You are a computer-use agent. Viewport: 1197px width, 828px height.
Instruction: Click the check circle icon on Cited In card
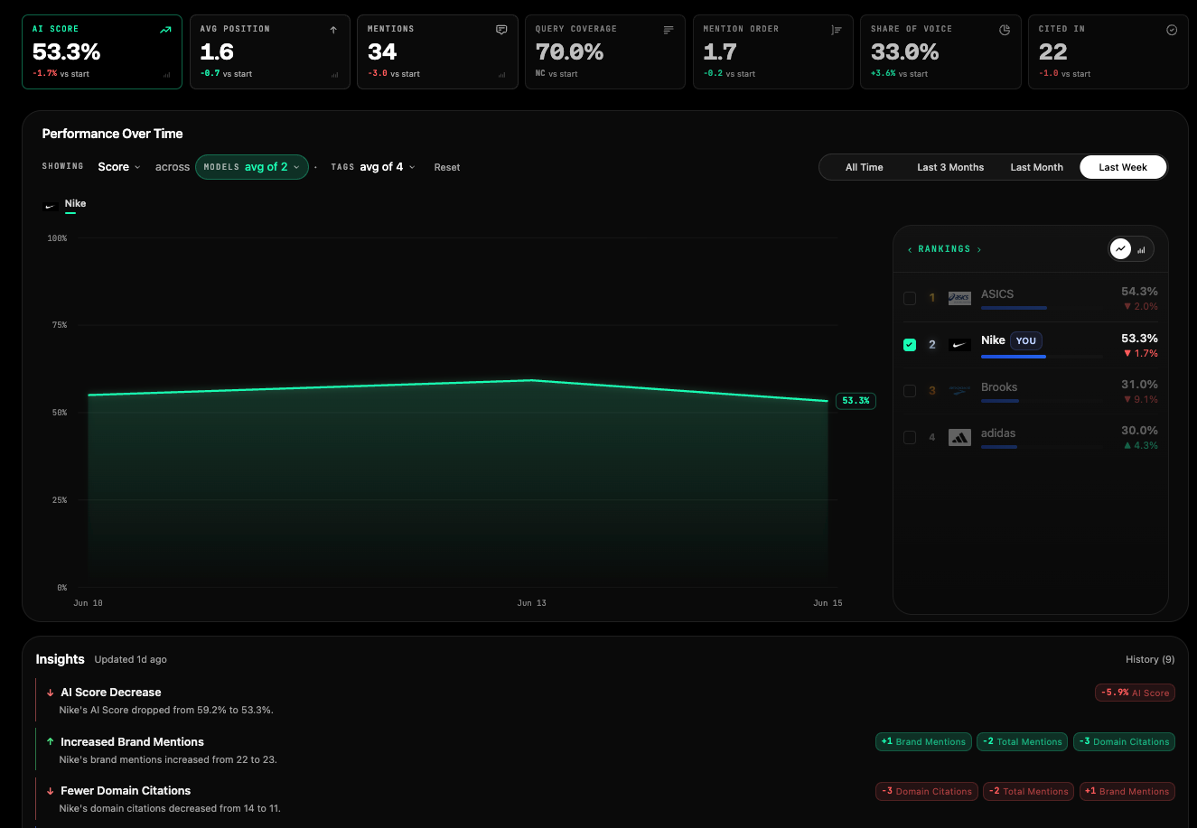click(x=1172, y=30)
